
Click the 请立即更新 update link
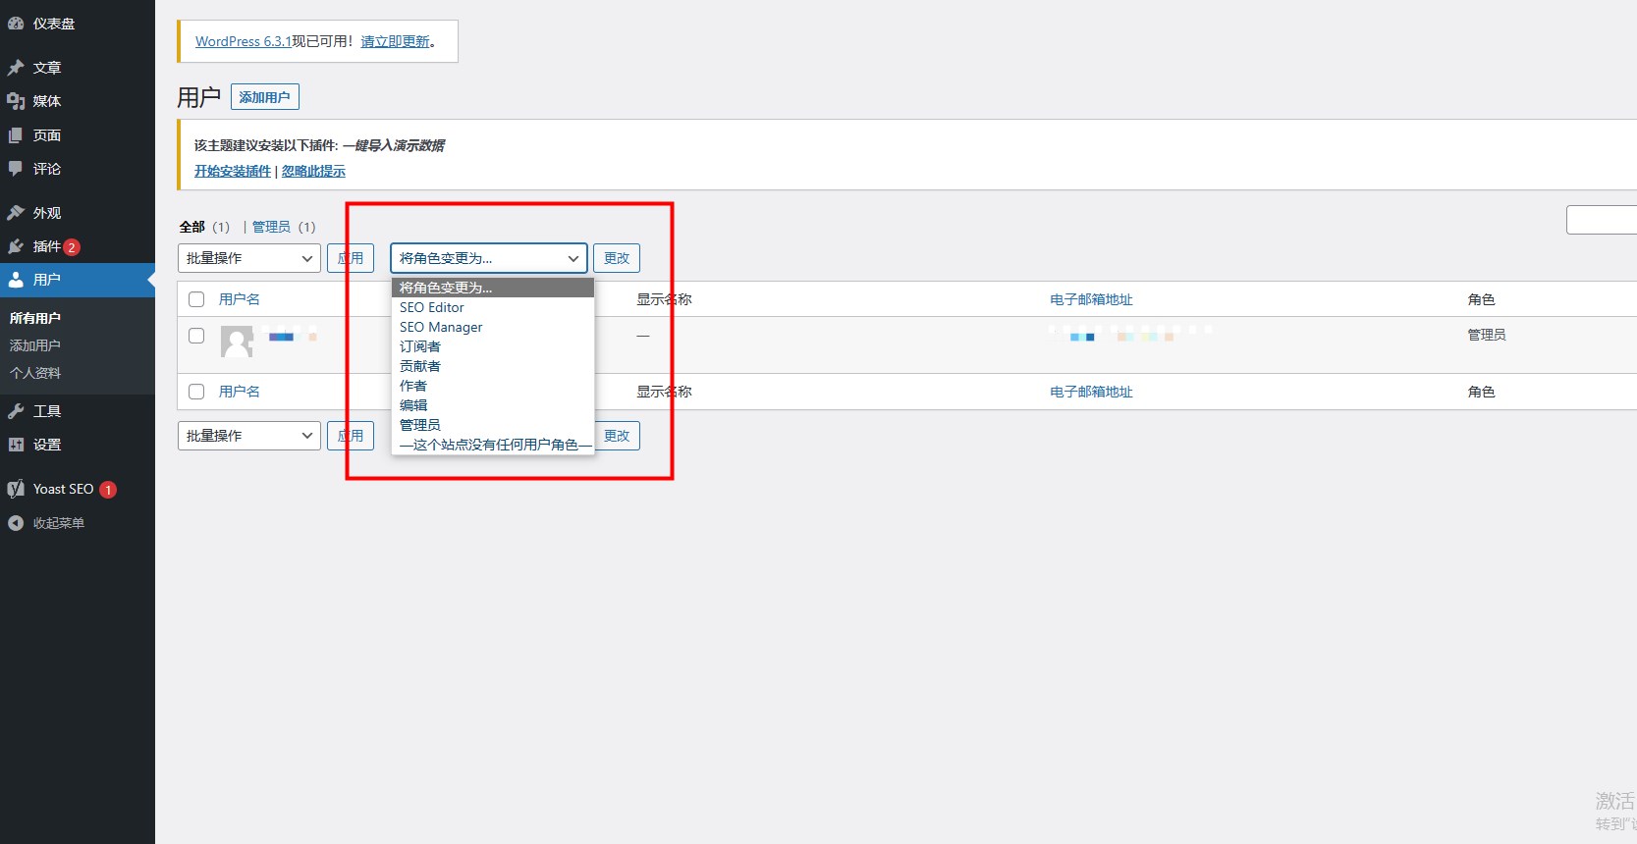(x=396, y=41)
